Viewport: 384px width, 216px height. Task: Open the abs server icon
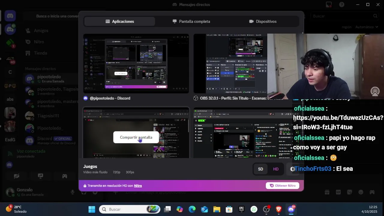(x=10, y=99)
